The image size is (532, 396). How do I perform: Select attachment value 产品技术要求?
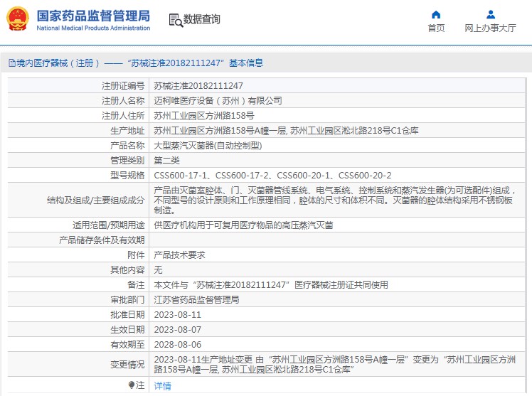point(179,255)
